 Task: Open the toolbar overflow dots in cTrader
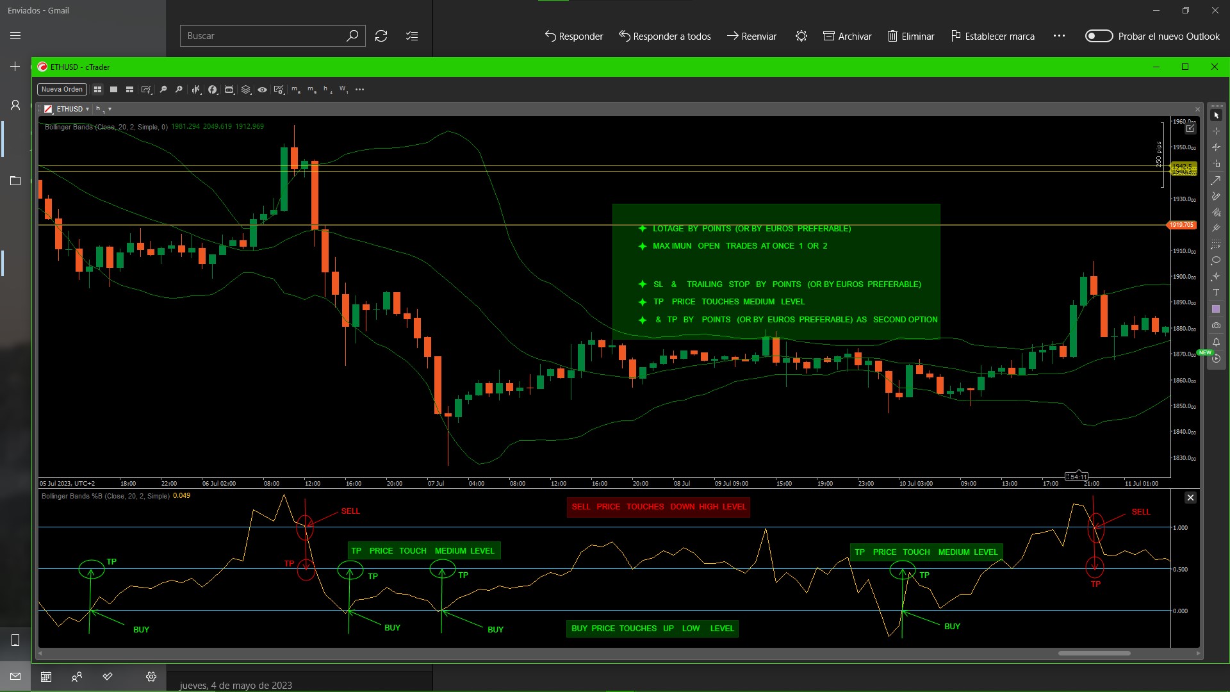tap(360, 90)
